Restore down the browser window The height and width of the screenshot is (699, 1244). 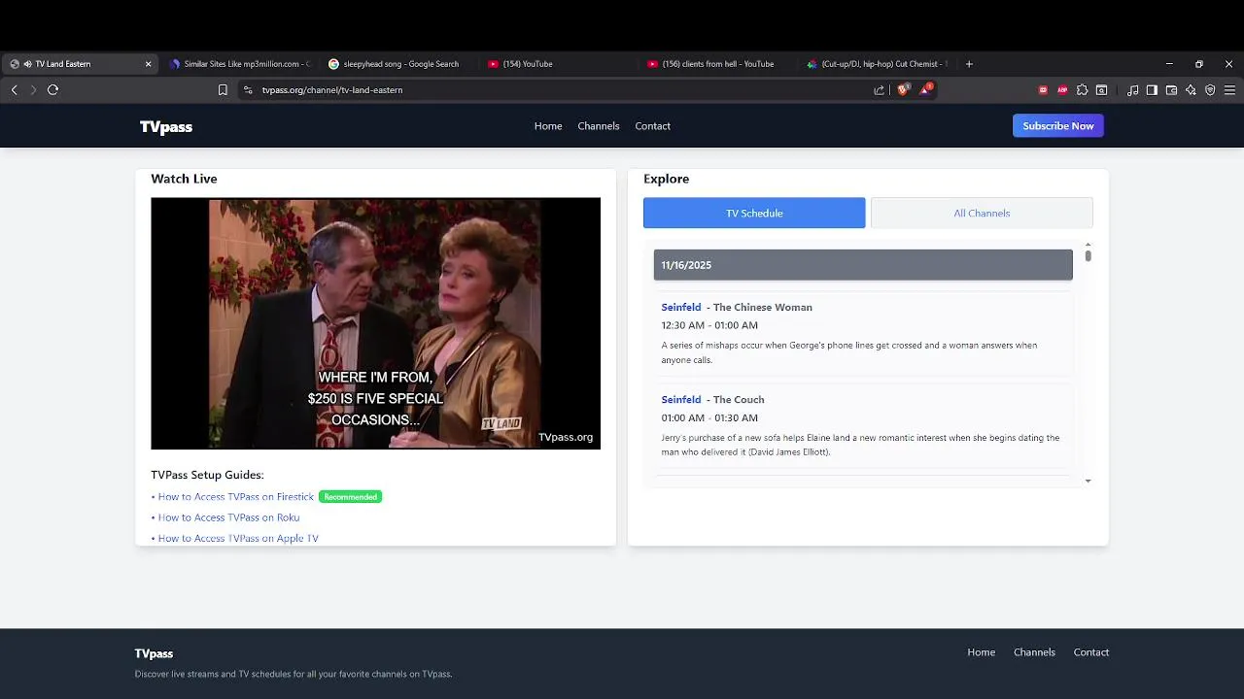1199,64
